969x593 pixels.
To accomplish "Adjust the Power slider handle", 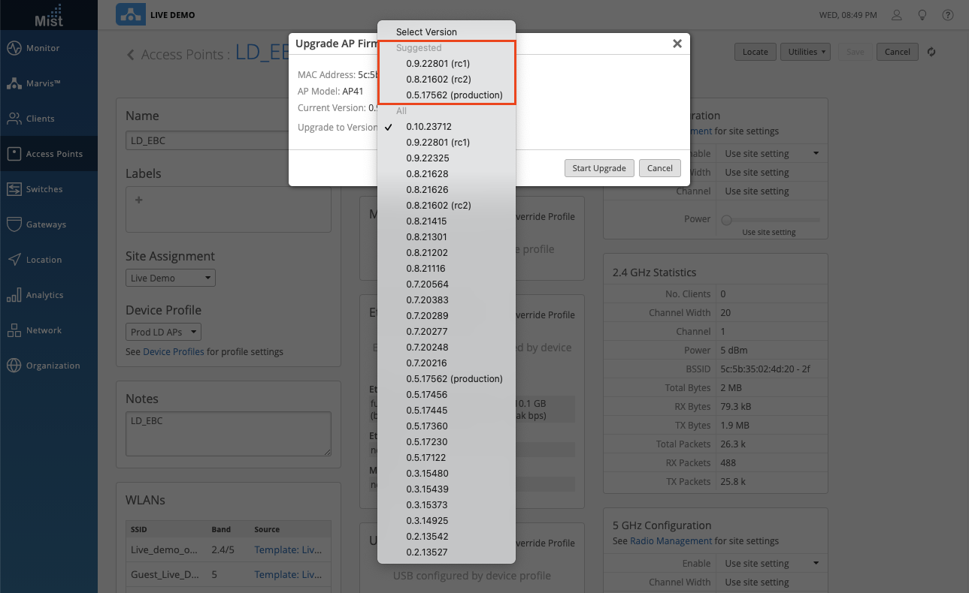I will click(x=726, y=219).
